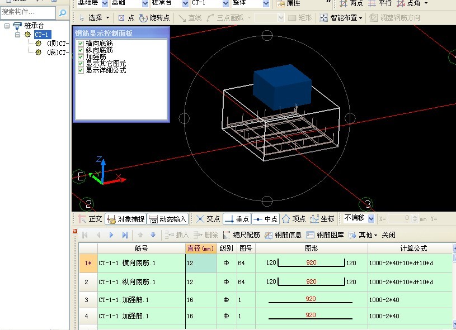
Task: Open the 选择 tool dropdown arrow
Action: point(107,18)
